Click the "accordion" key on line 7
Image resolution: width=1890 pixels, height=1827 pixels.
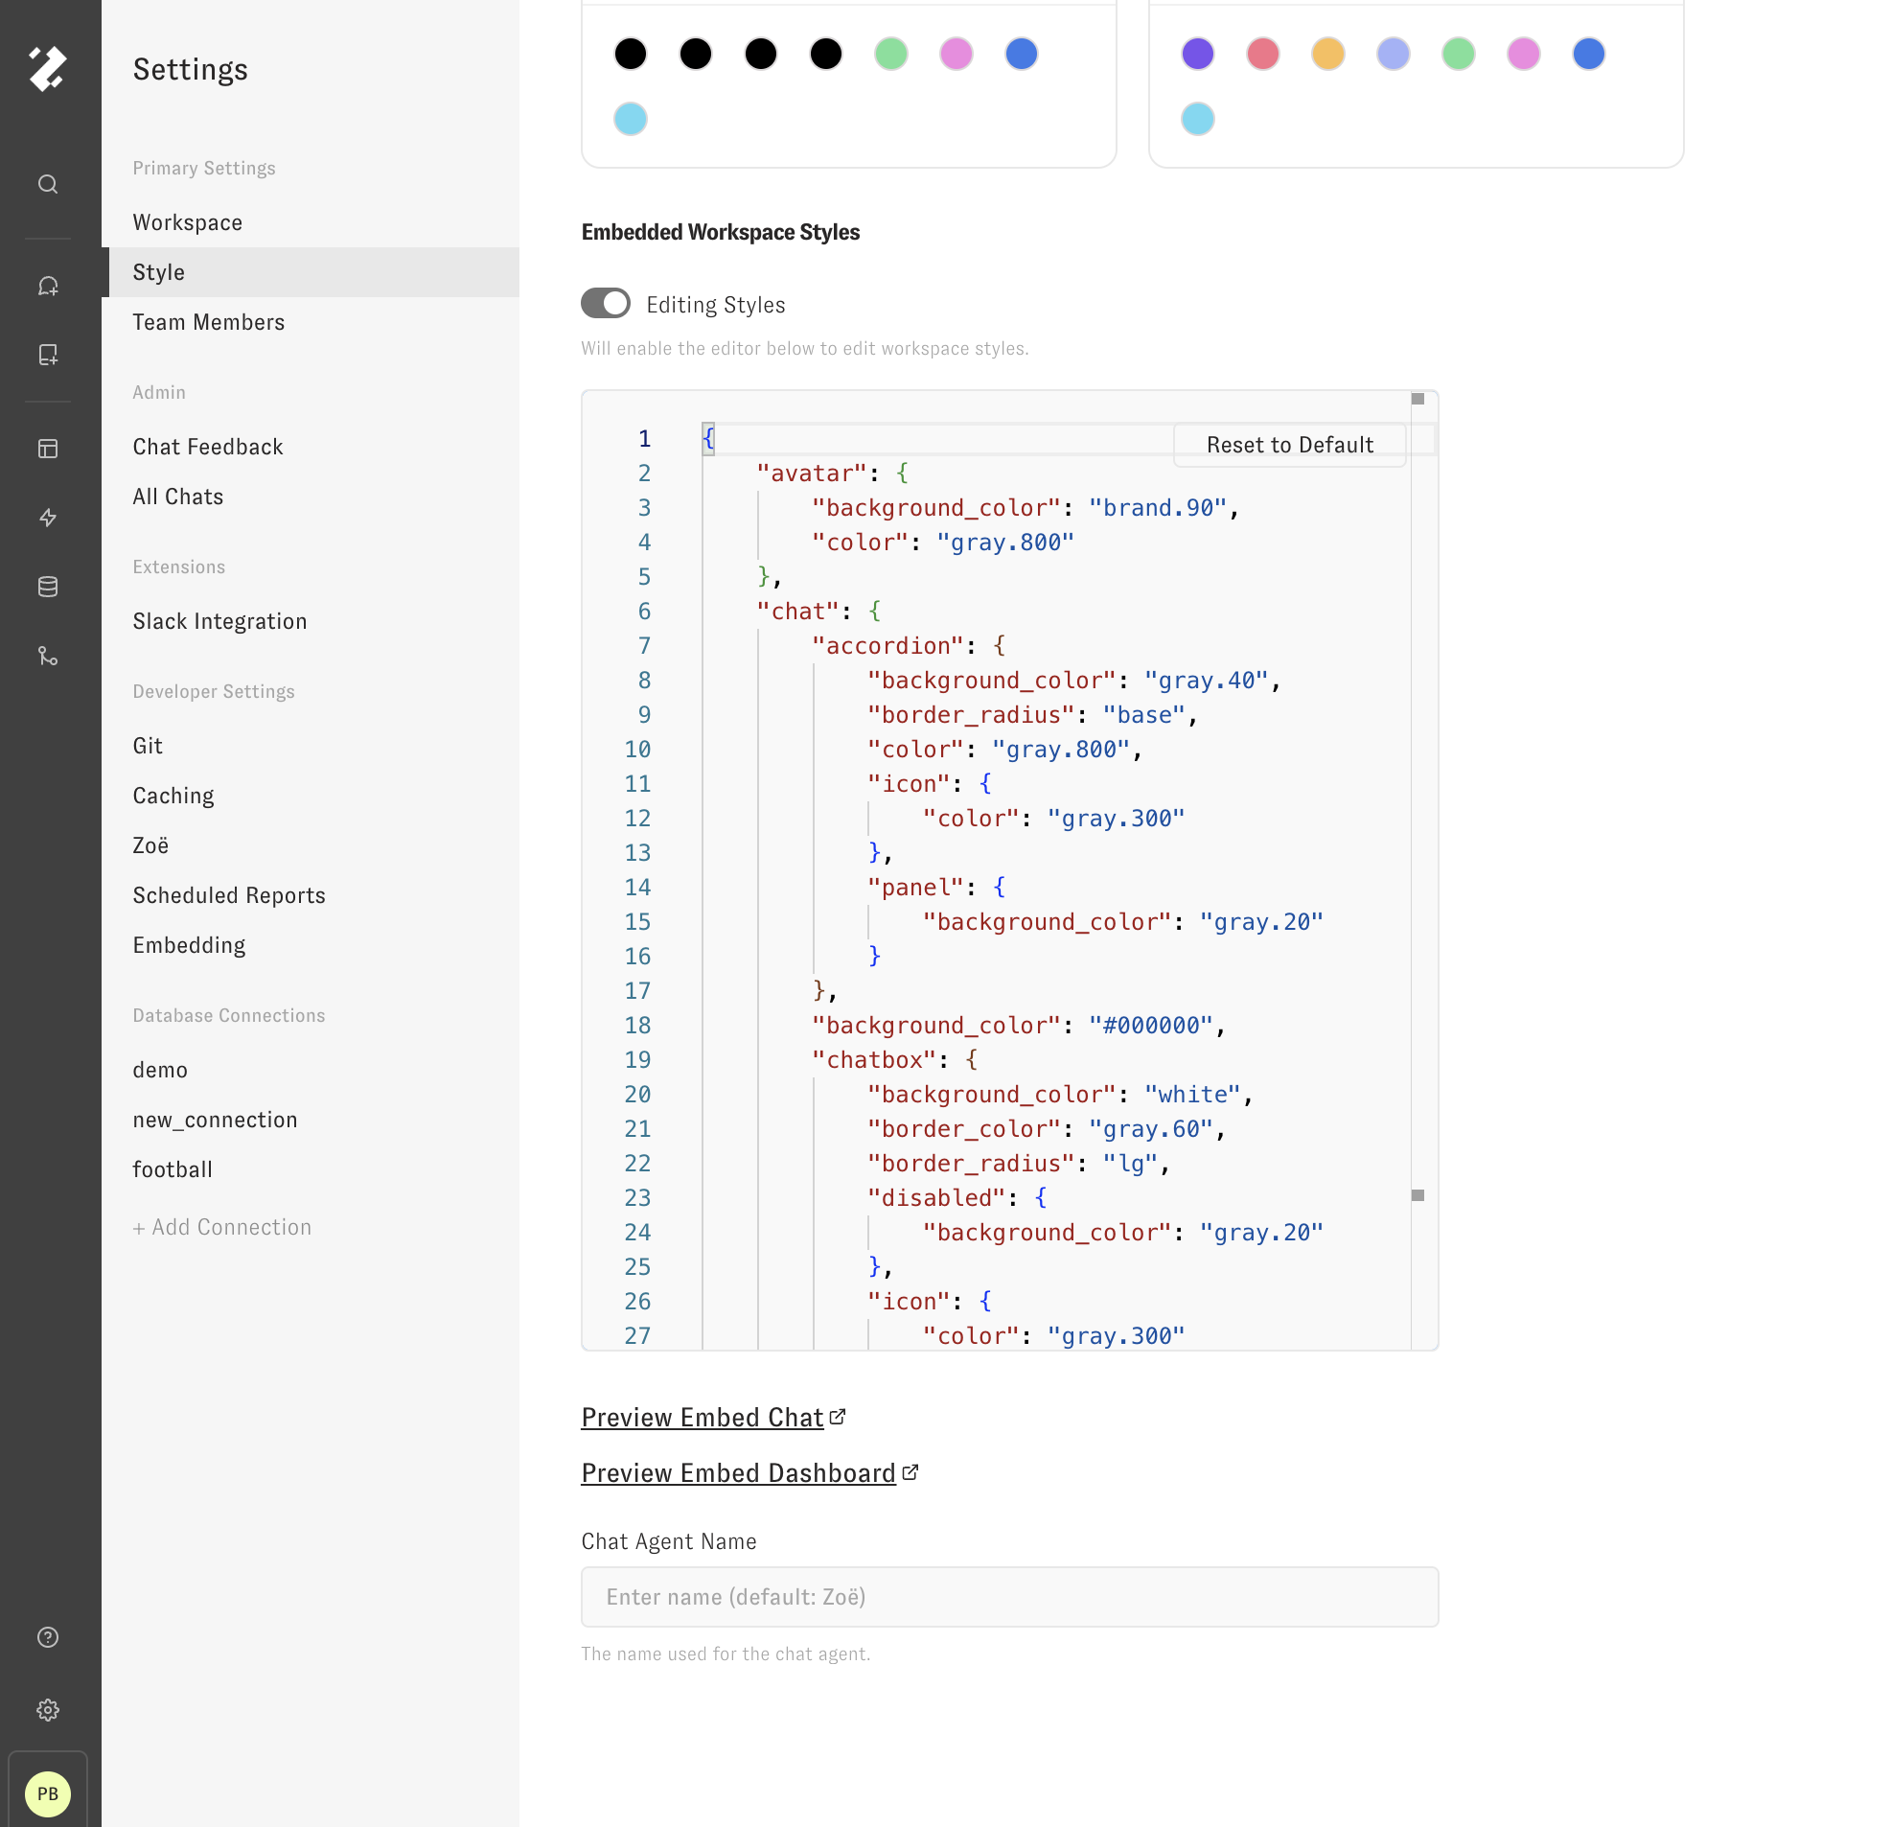pyautogui.click(x=888, y=646)
